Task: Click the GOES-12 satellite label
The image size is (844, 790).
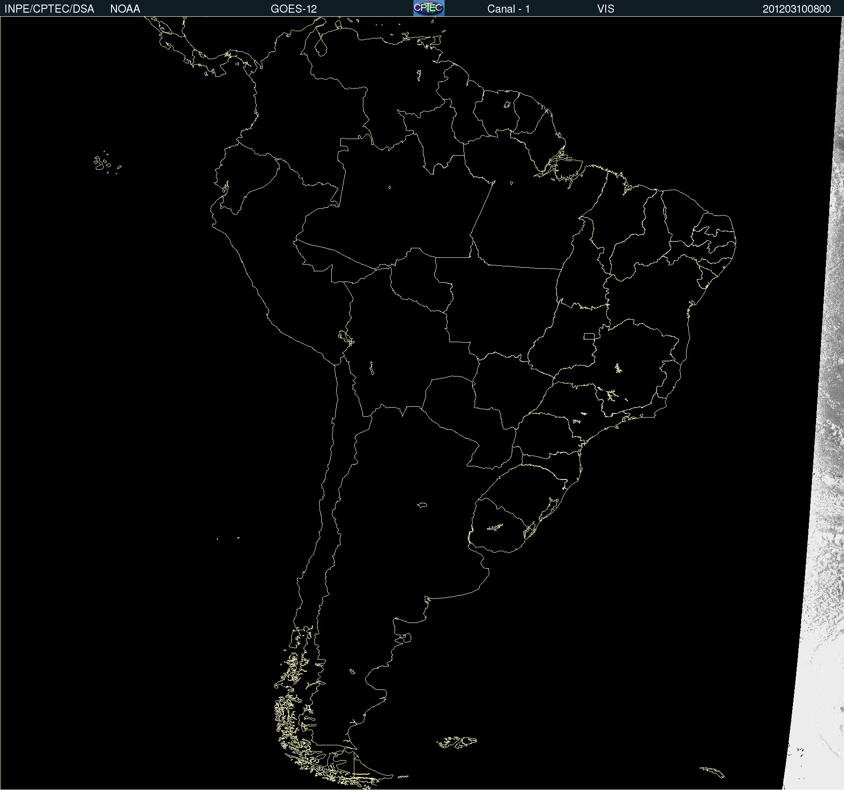Action: [294, 9]
